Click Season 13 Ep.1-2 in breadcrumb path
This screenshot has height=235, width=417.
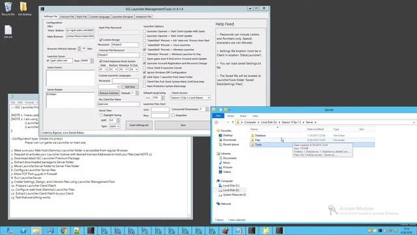click(x=291, y=122)
